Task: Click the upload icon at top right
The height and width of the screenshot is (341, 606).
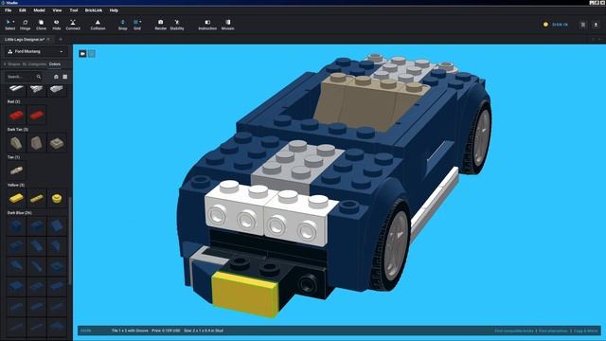Action: [x=596, y=25]
